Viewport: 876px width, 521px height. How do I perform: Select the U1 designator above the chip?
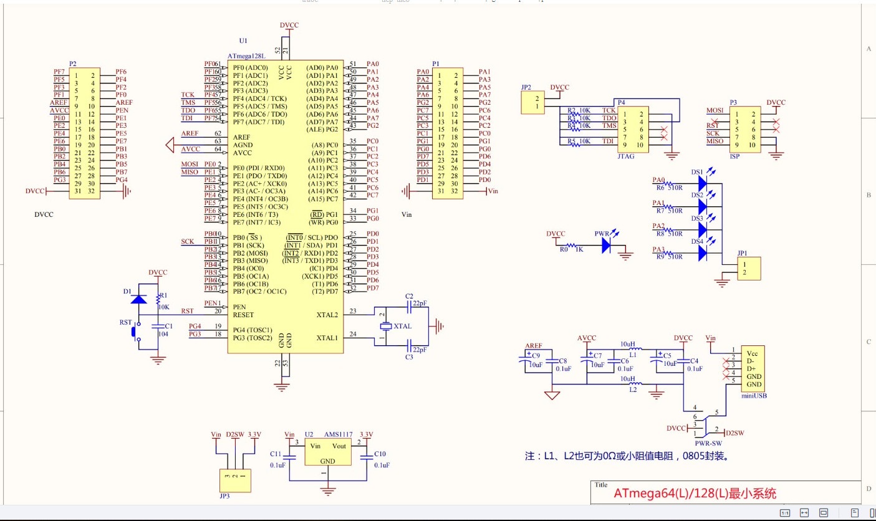click(243, 40)
